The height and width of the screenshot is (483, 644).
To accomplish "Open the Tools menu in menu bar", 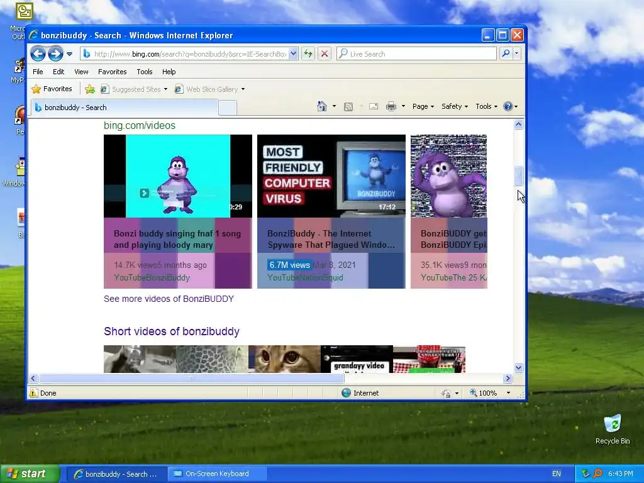I will [145, 72].
